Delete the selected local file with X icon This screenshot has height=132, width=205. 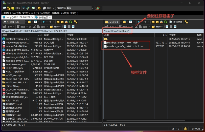[x=30, y=27]
